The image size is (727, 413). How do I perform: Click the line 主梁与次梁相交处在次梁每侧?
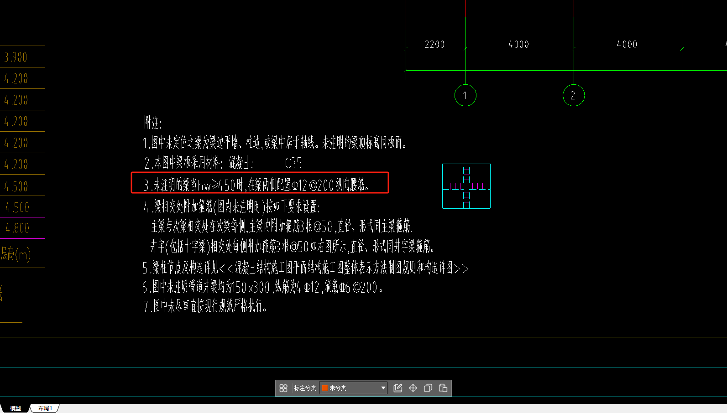pyautogui.click(x=282, y=226)
